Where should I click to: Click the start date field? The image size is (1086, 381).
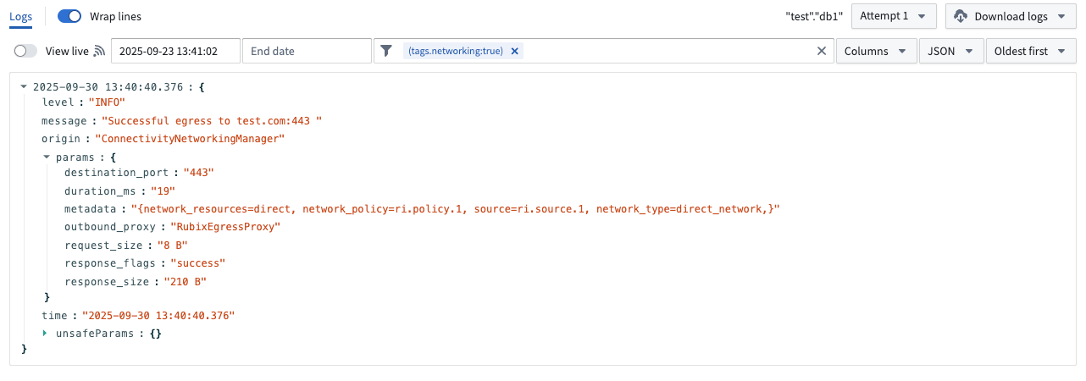[175, 51]
